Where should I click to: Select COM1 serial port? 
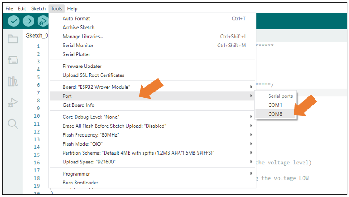click(x=275, y=105)
